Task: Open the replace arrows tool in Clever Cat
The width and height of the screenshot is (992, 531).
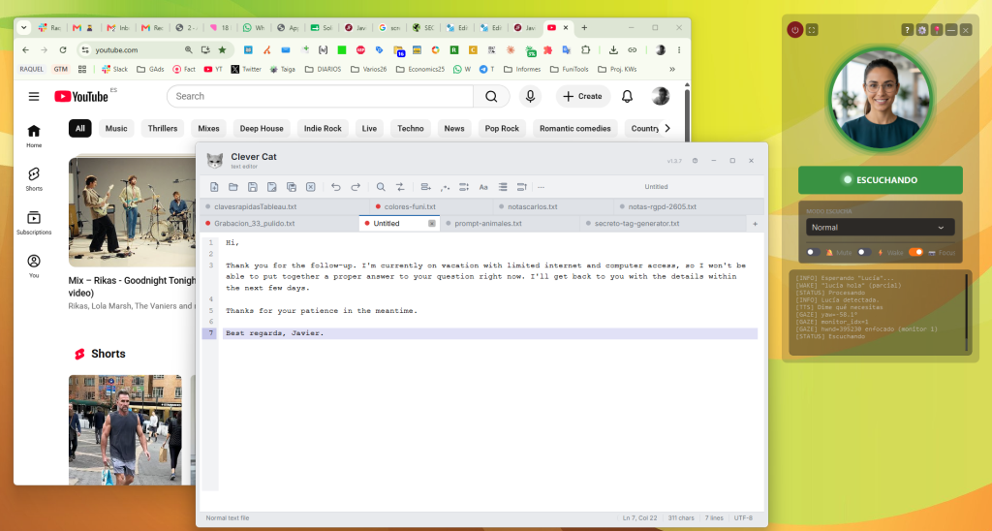Action: [x=400, y=187]
